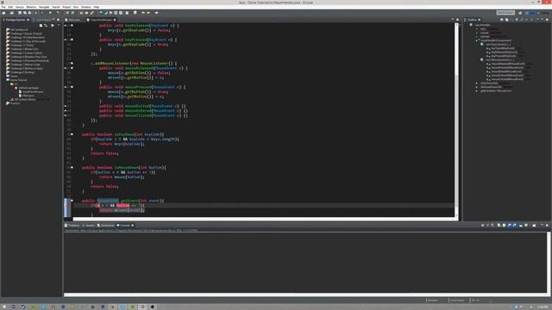The height and width of the screenshot is (310, 552).
Task: Collapse the isKeyDown method fold marker
Action: pos(72,134)
